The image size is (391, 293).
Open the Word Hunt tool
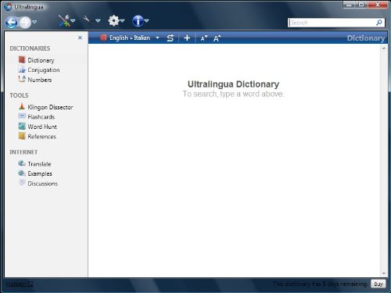coord(42,127)
